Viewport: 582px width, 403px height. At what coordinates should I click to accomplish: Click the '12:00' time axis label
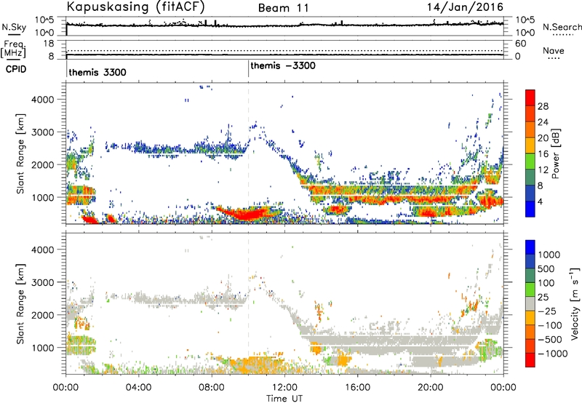point(284,388)
